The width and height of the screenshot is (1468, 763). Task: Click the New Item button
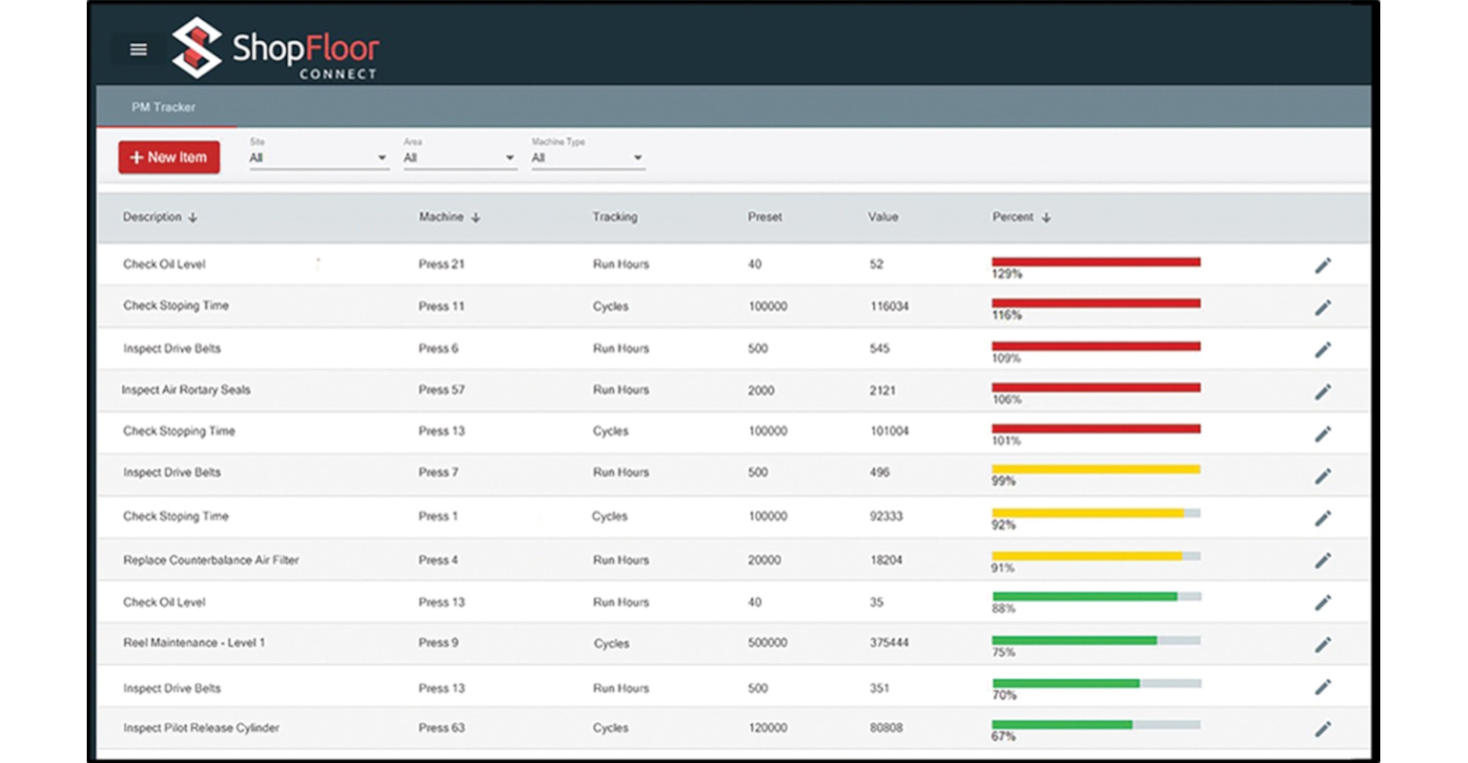[169, 157]
